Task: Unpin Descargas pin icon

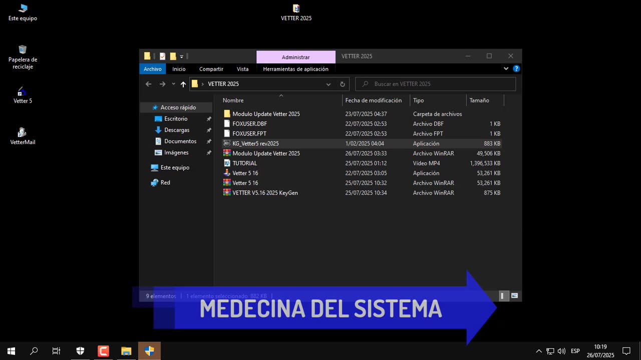Action: click(209, 130)
